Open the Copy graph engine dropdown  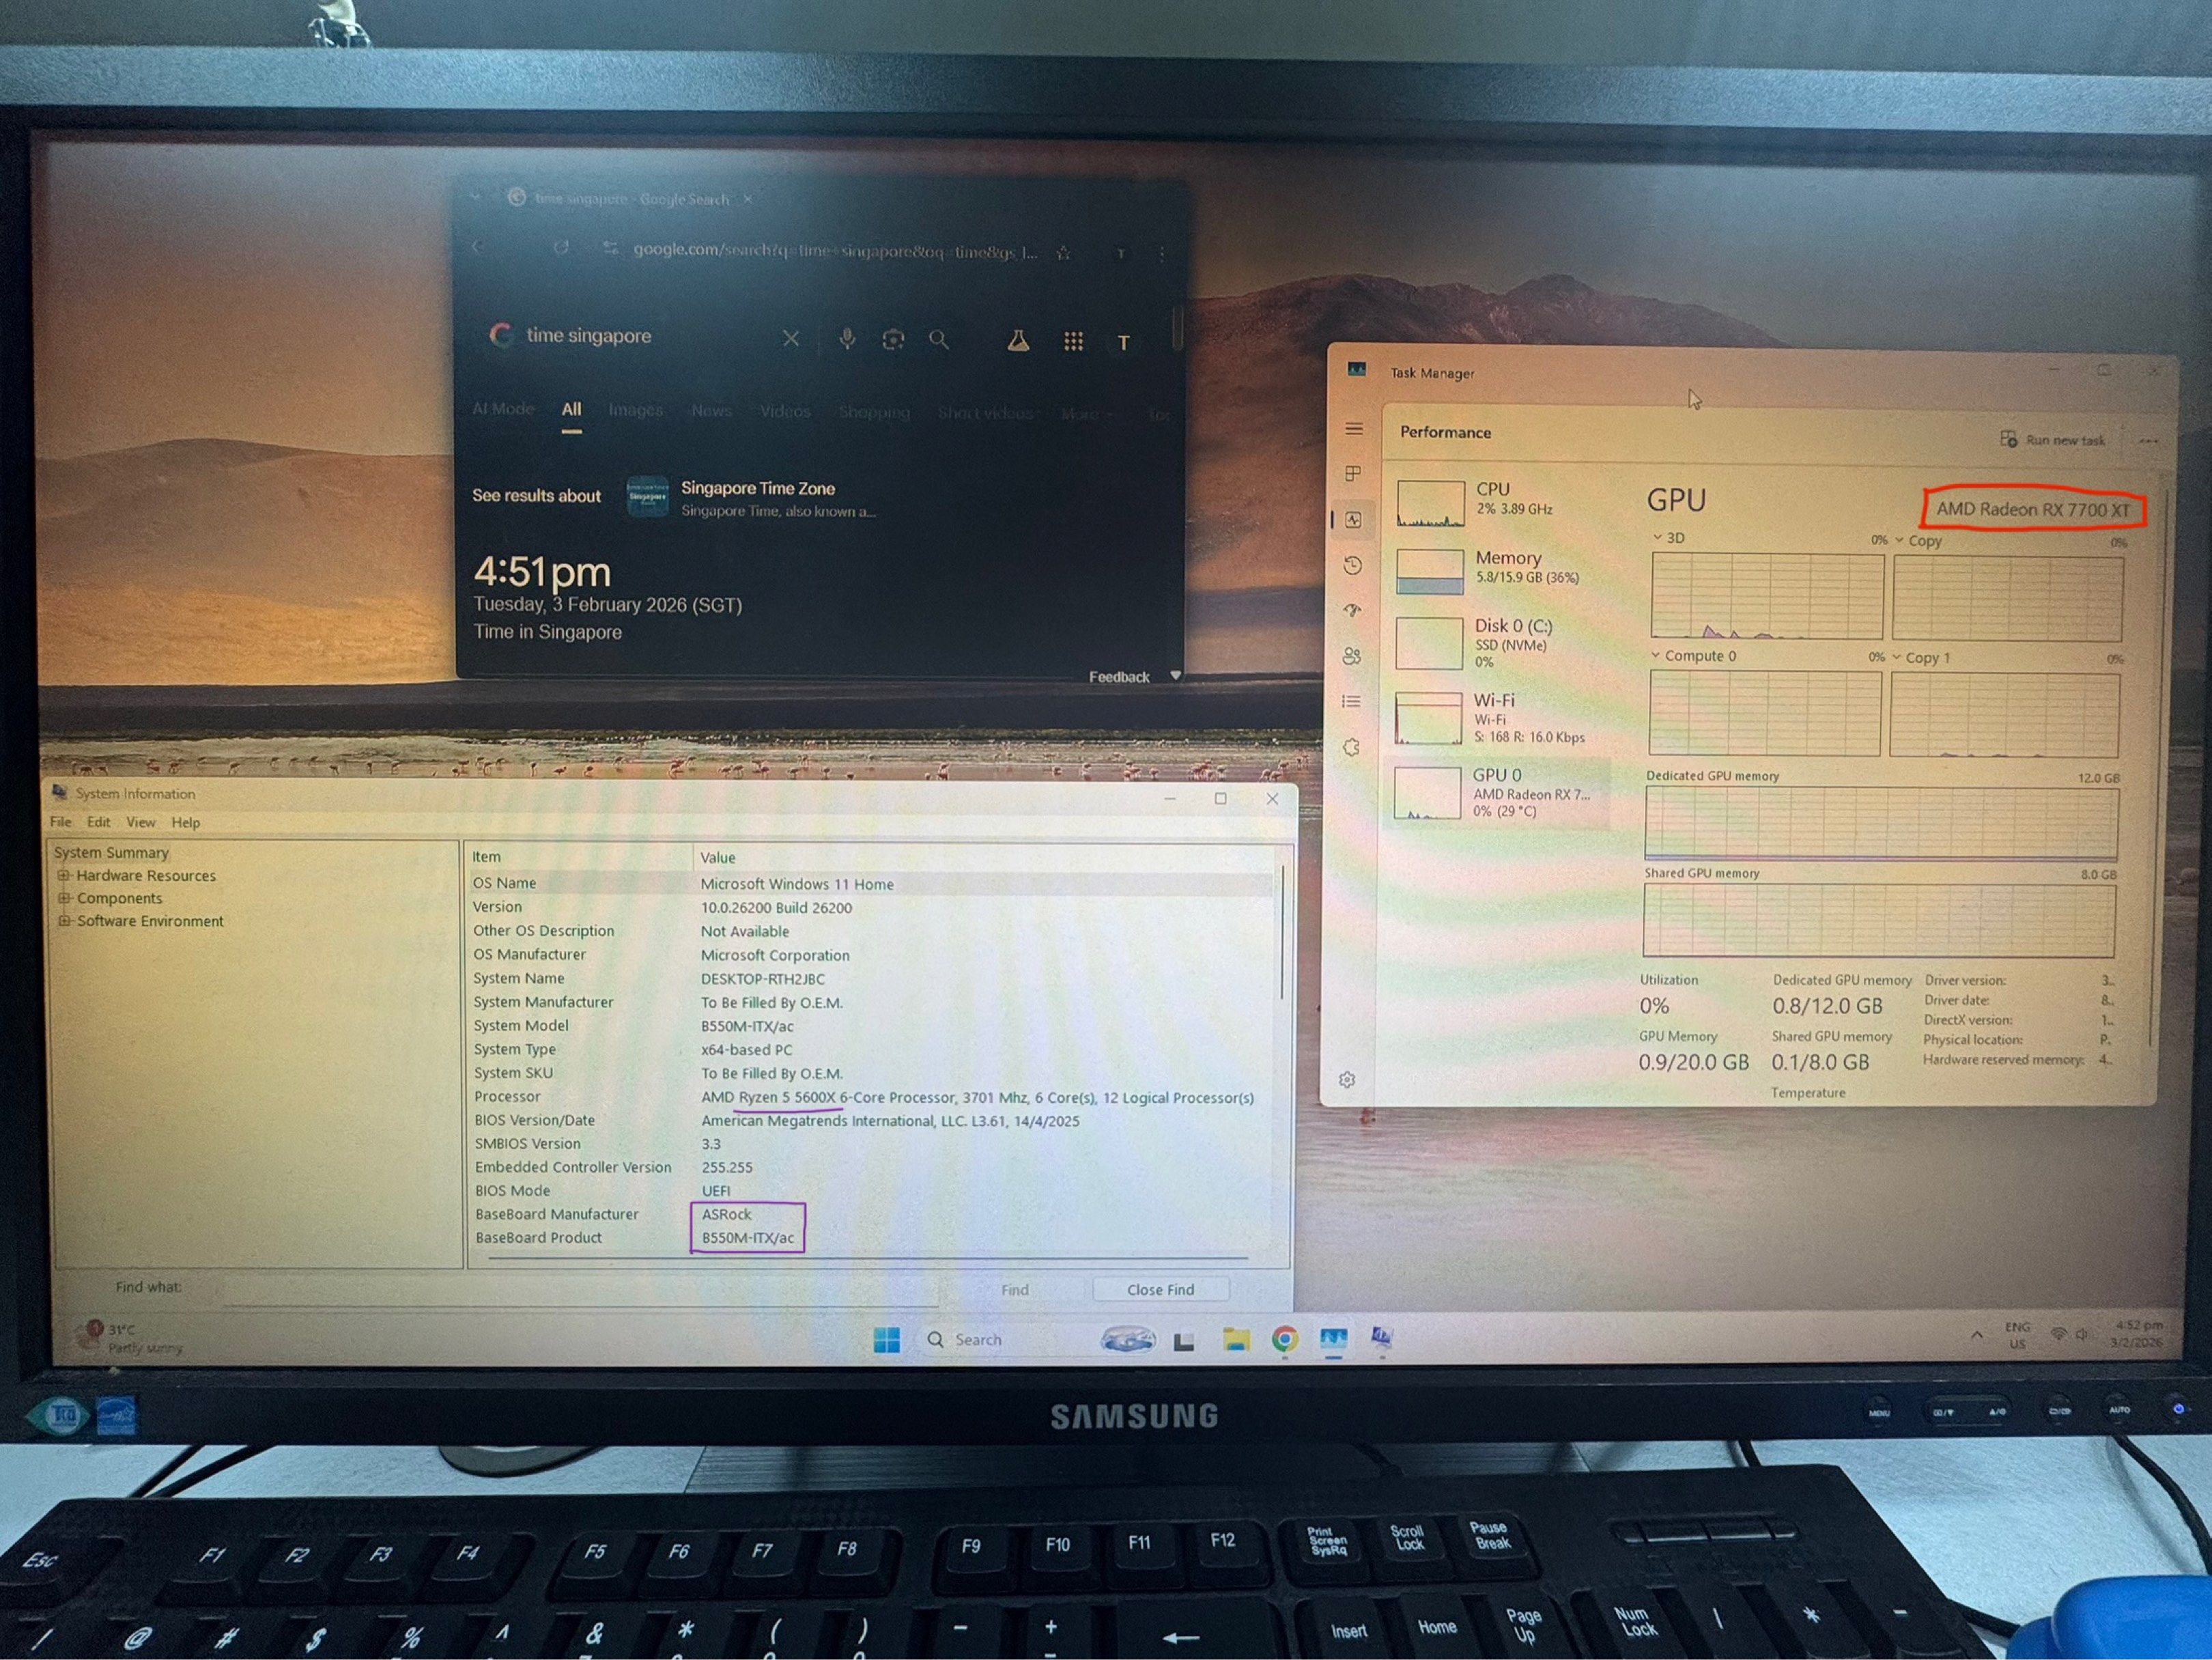[x=1918, y=541]
